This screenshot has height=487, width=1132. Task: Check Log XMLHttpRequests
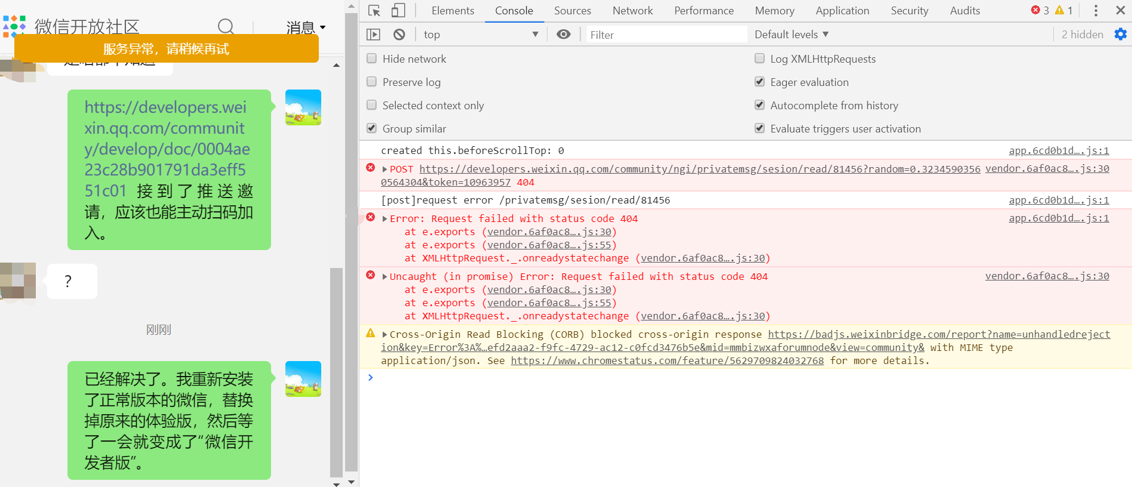pyautogui.click(x=759, y=58)
